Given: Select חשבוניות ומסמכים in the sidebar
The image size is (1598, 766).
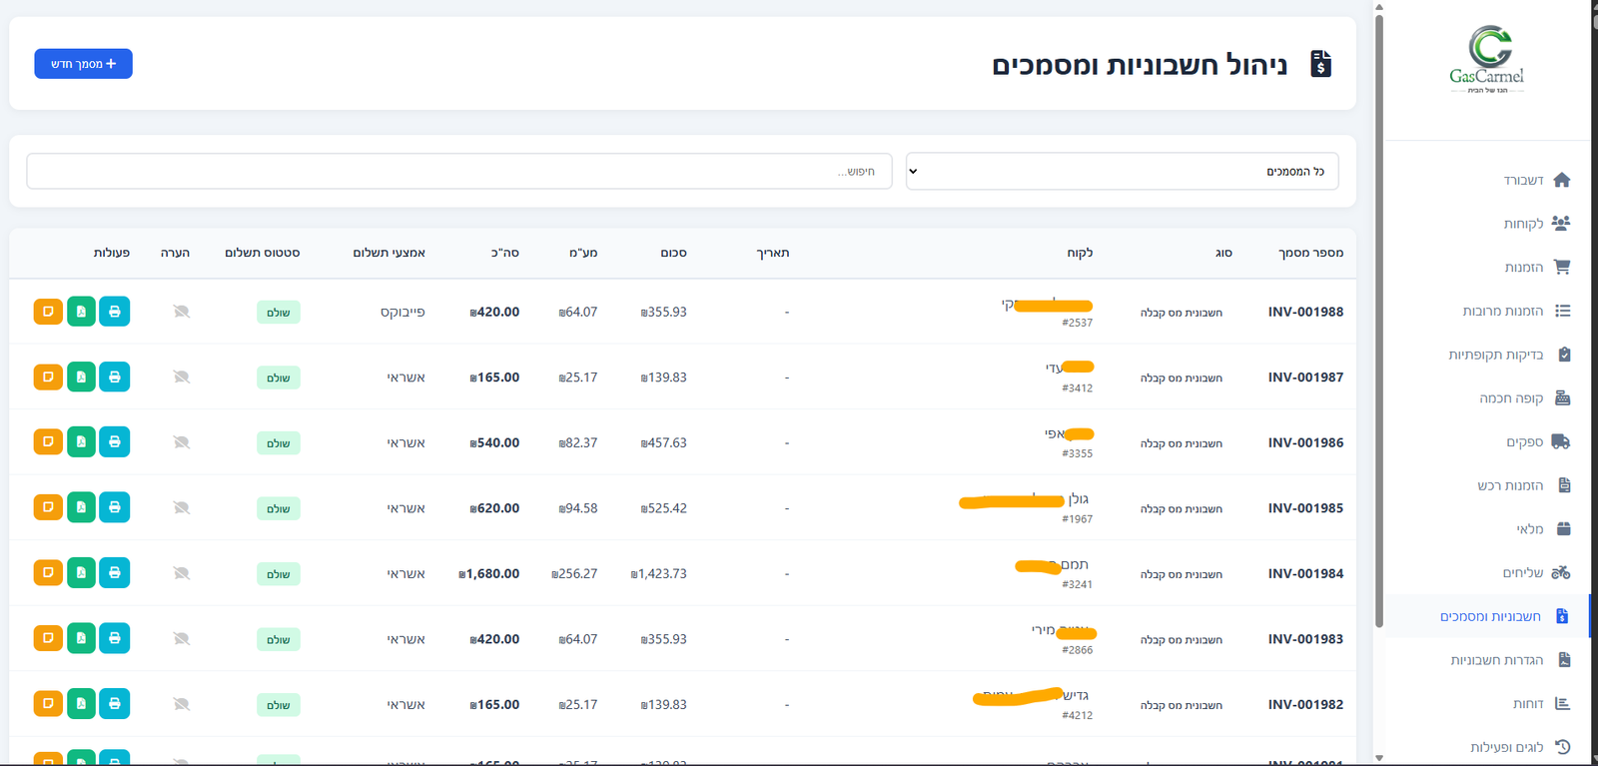Looking at the screenshot, I should click(x=1487, y=616).
